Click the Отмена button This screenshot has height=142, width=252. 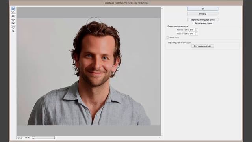(203, 14)
